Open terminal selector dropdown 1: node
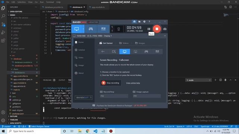The height and width of the screenshot is (134, 239). (198, 80)
